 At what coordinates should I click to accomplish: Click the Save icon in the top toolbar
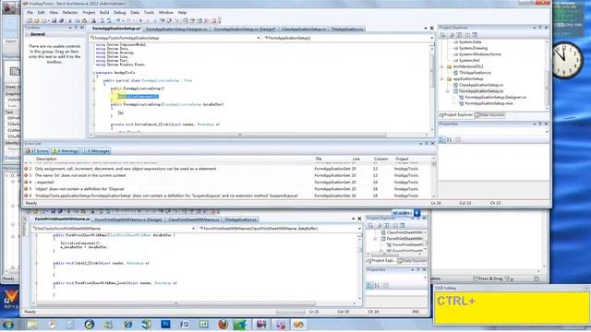(x=54, y=20)
